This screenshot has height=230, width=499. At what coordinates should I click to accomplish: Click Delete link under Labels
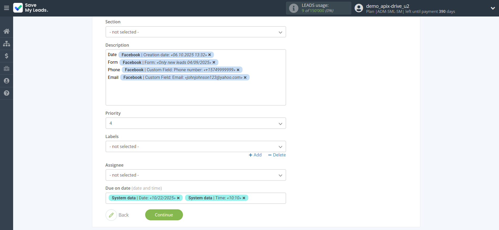coord(277,155)
